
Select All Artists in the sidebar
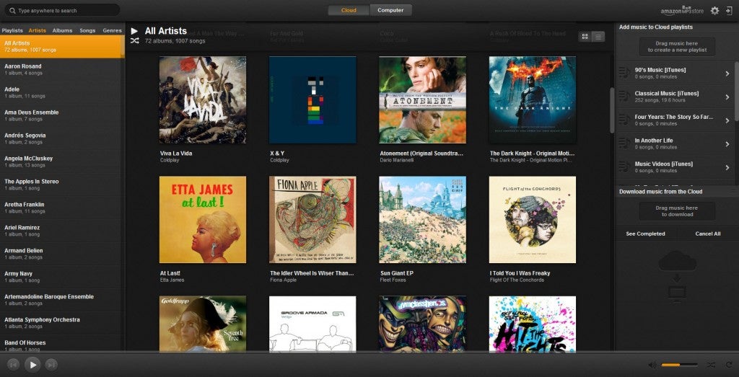tap(61, 47)
